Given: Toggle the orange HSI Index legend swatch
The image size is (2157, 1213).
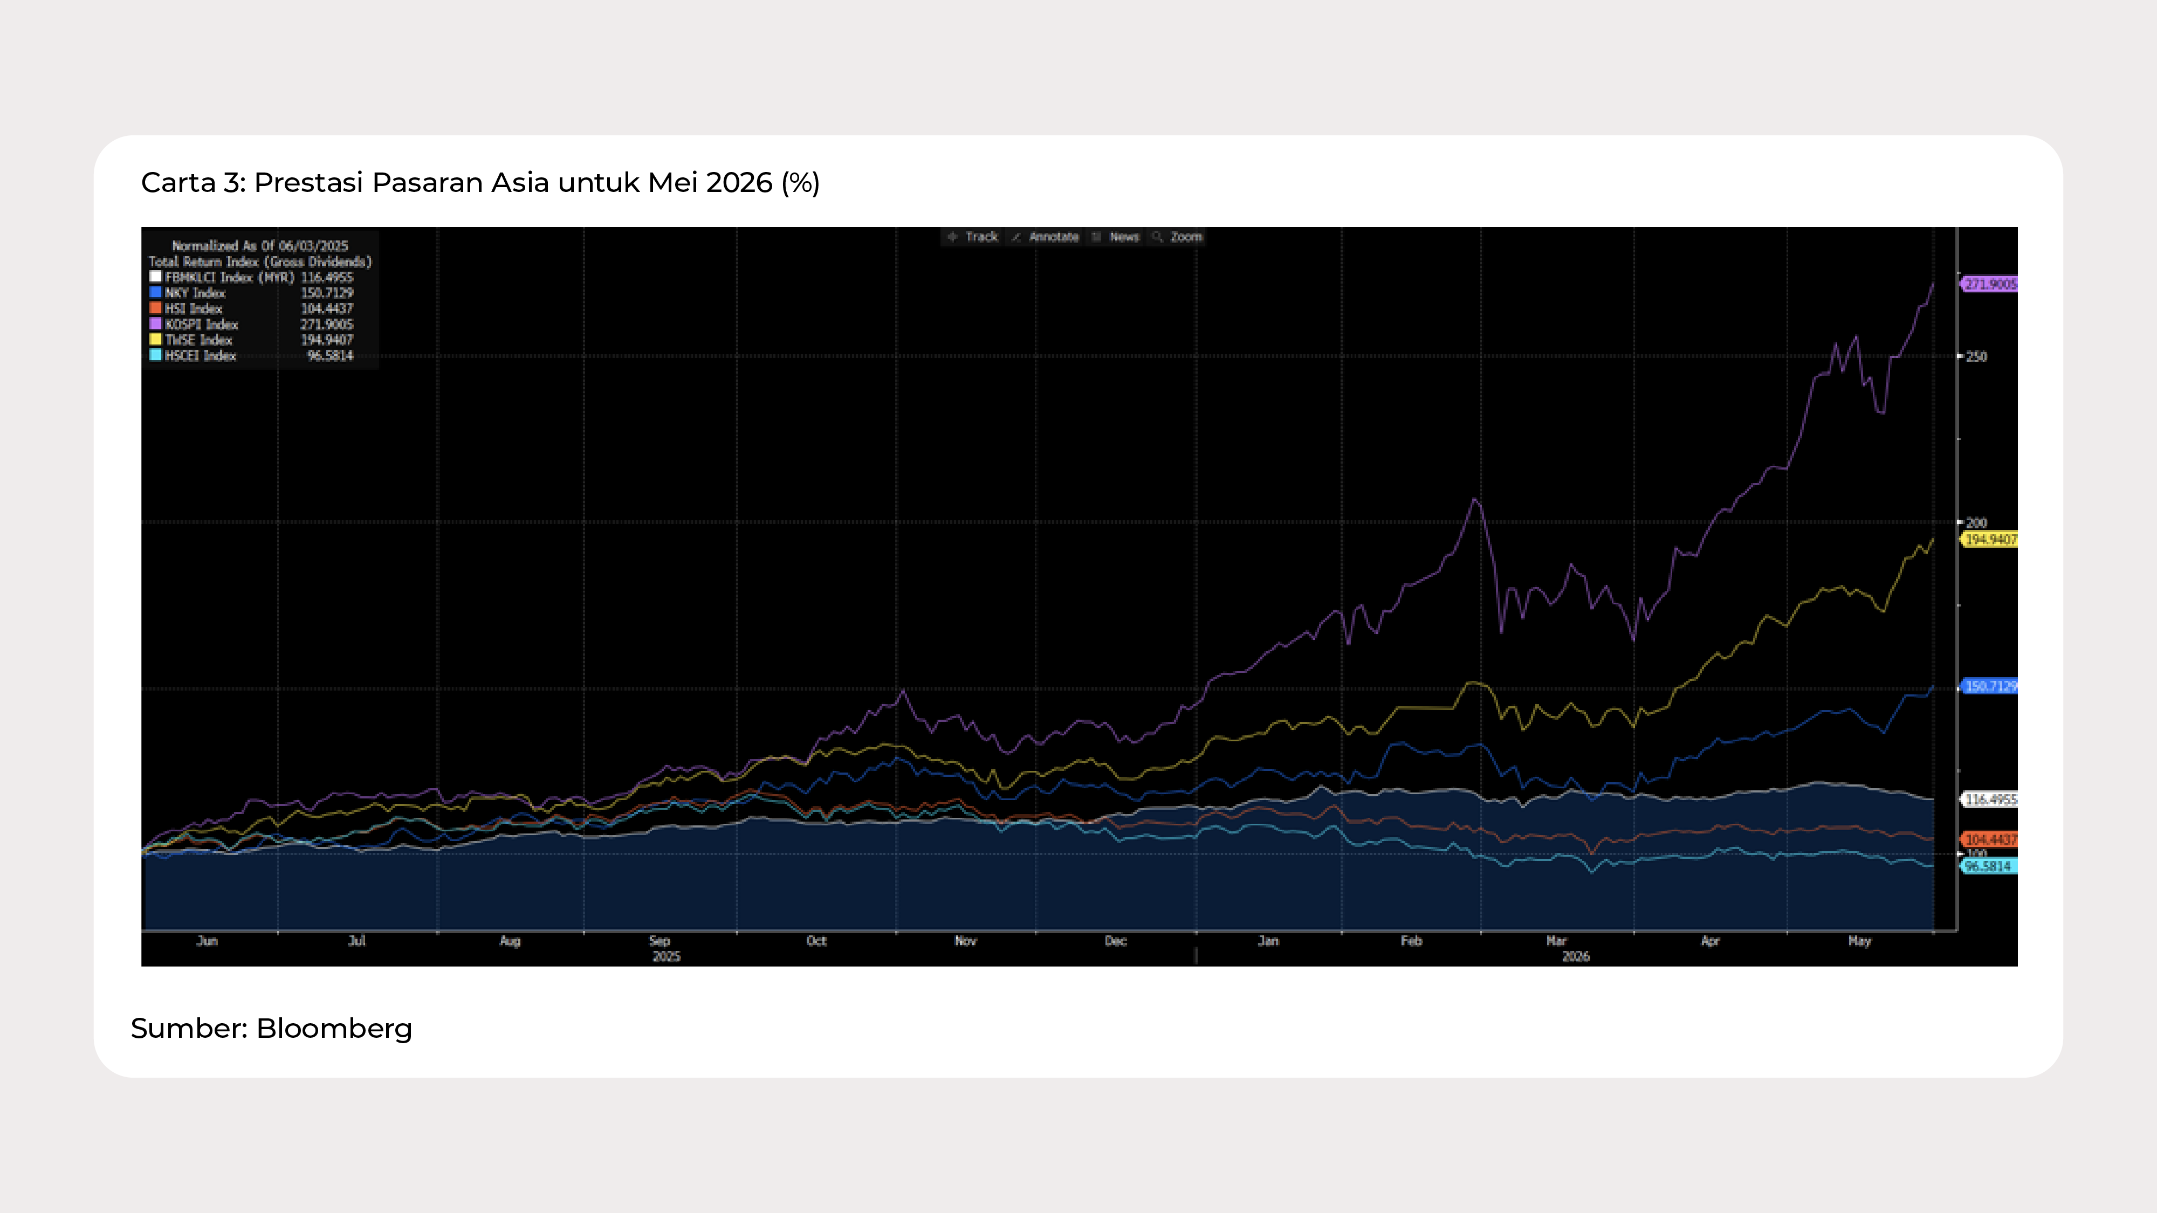Looking at the screenshot, I should pos(156,308).
